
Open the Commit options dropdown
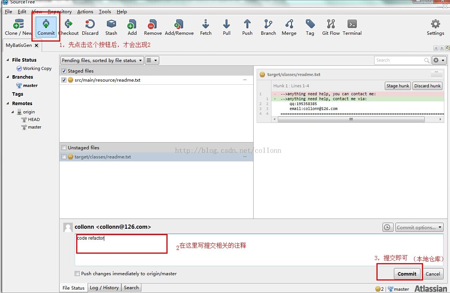pos(419,227)
